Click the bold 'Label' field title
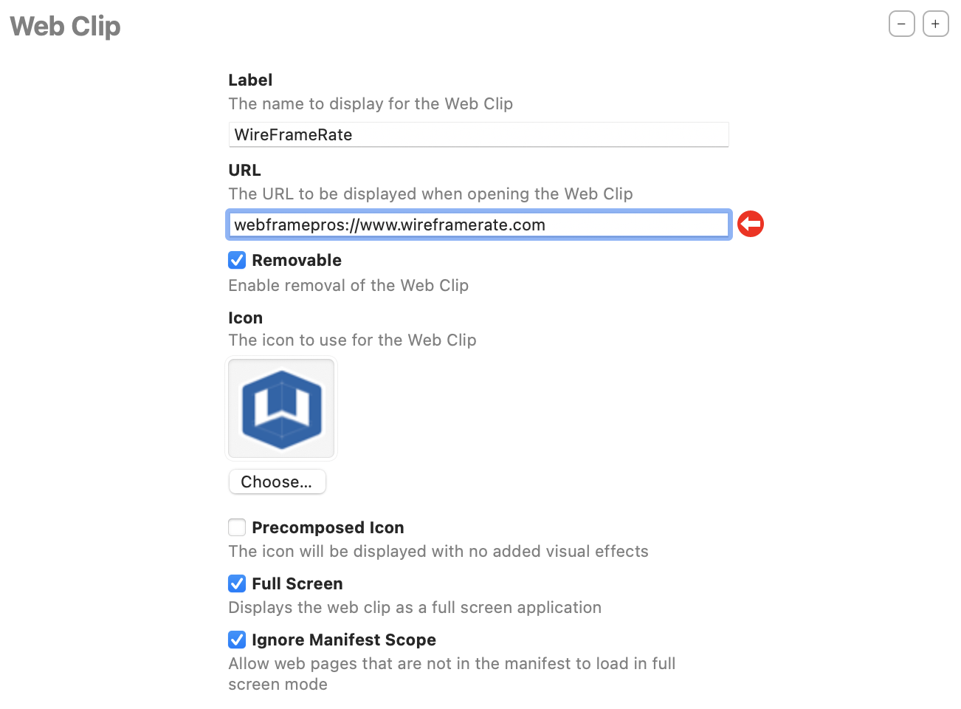 [x=250, y=80]
